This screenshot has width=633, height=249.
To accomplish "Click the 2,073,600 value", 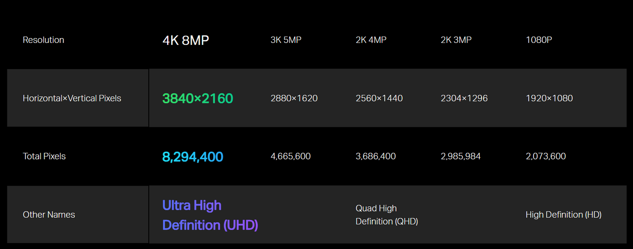I will 546,157.
